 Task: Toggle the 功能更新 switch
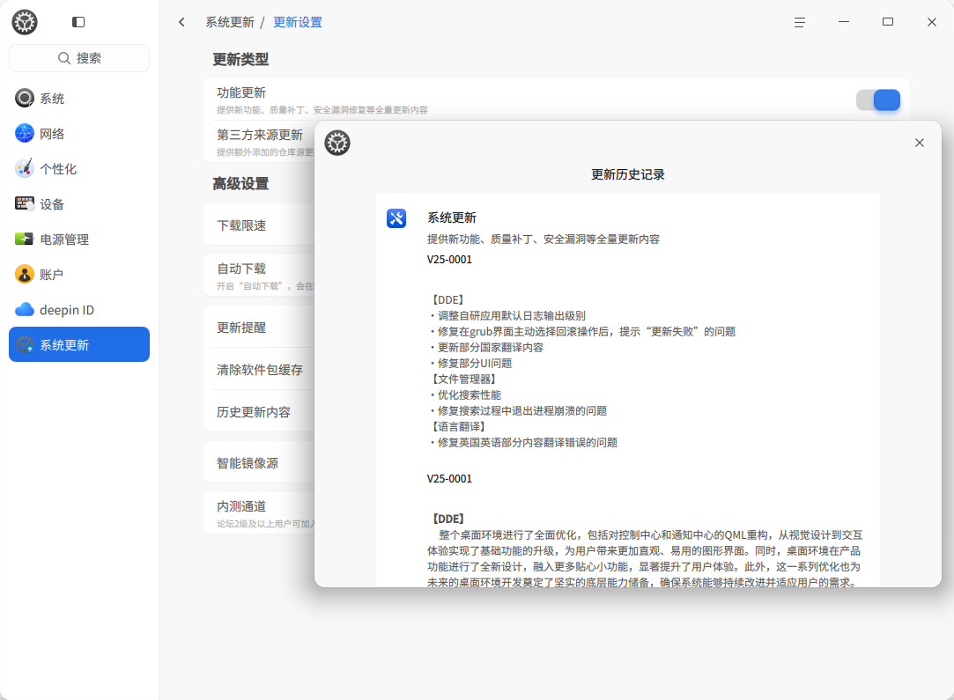tap(878, 99)
